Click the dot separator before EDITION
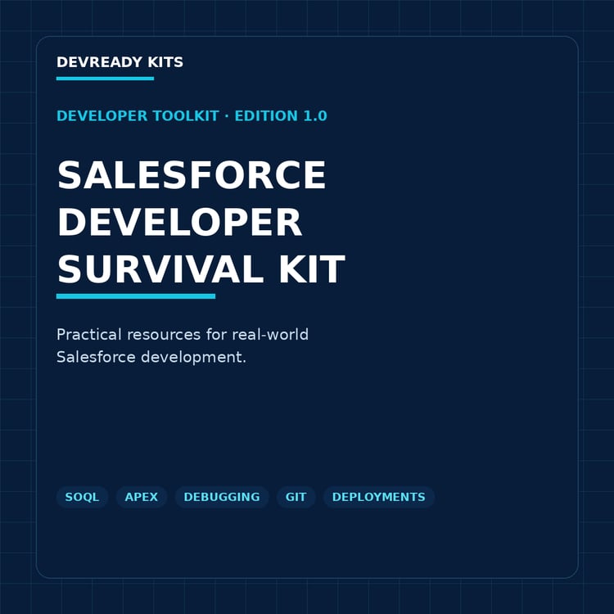Screen dimensions: 614x614 [227, 116]
